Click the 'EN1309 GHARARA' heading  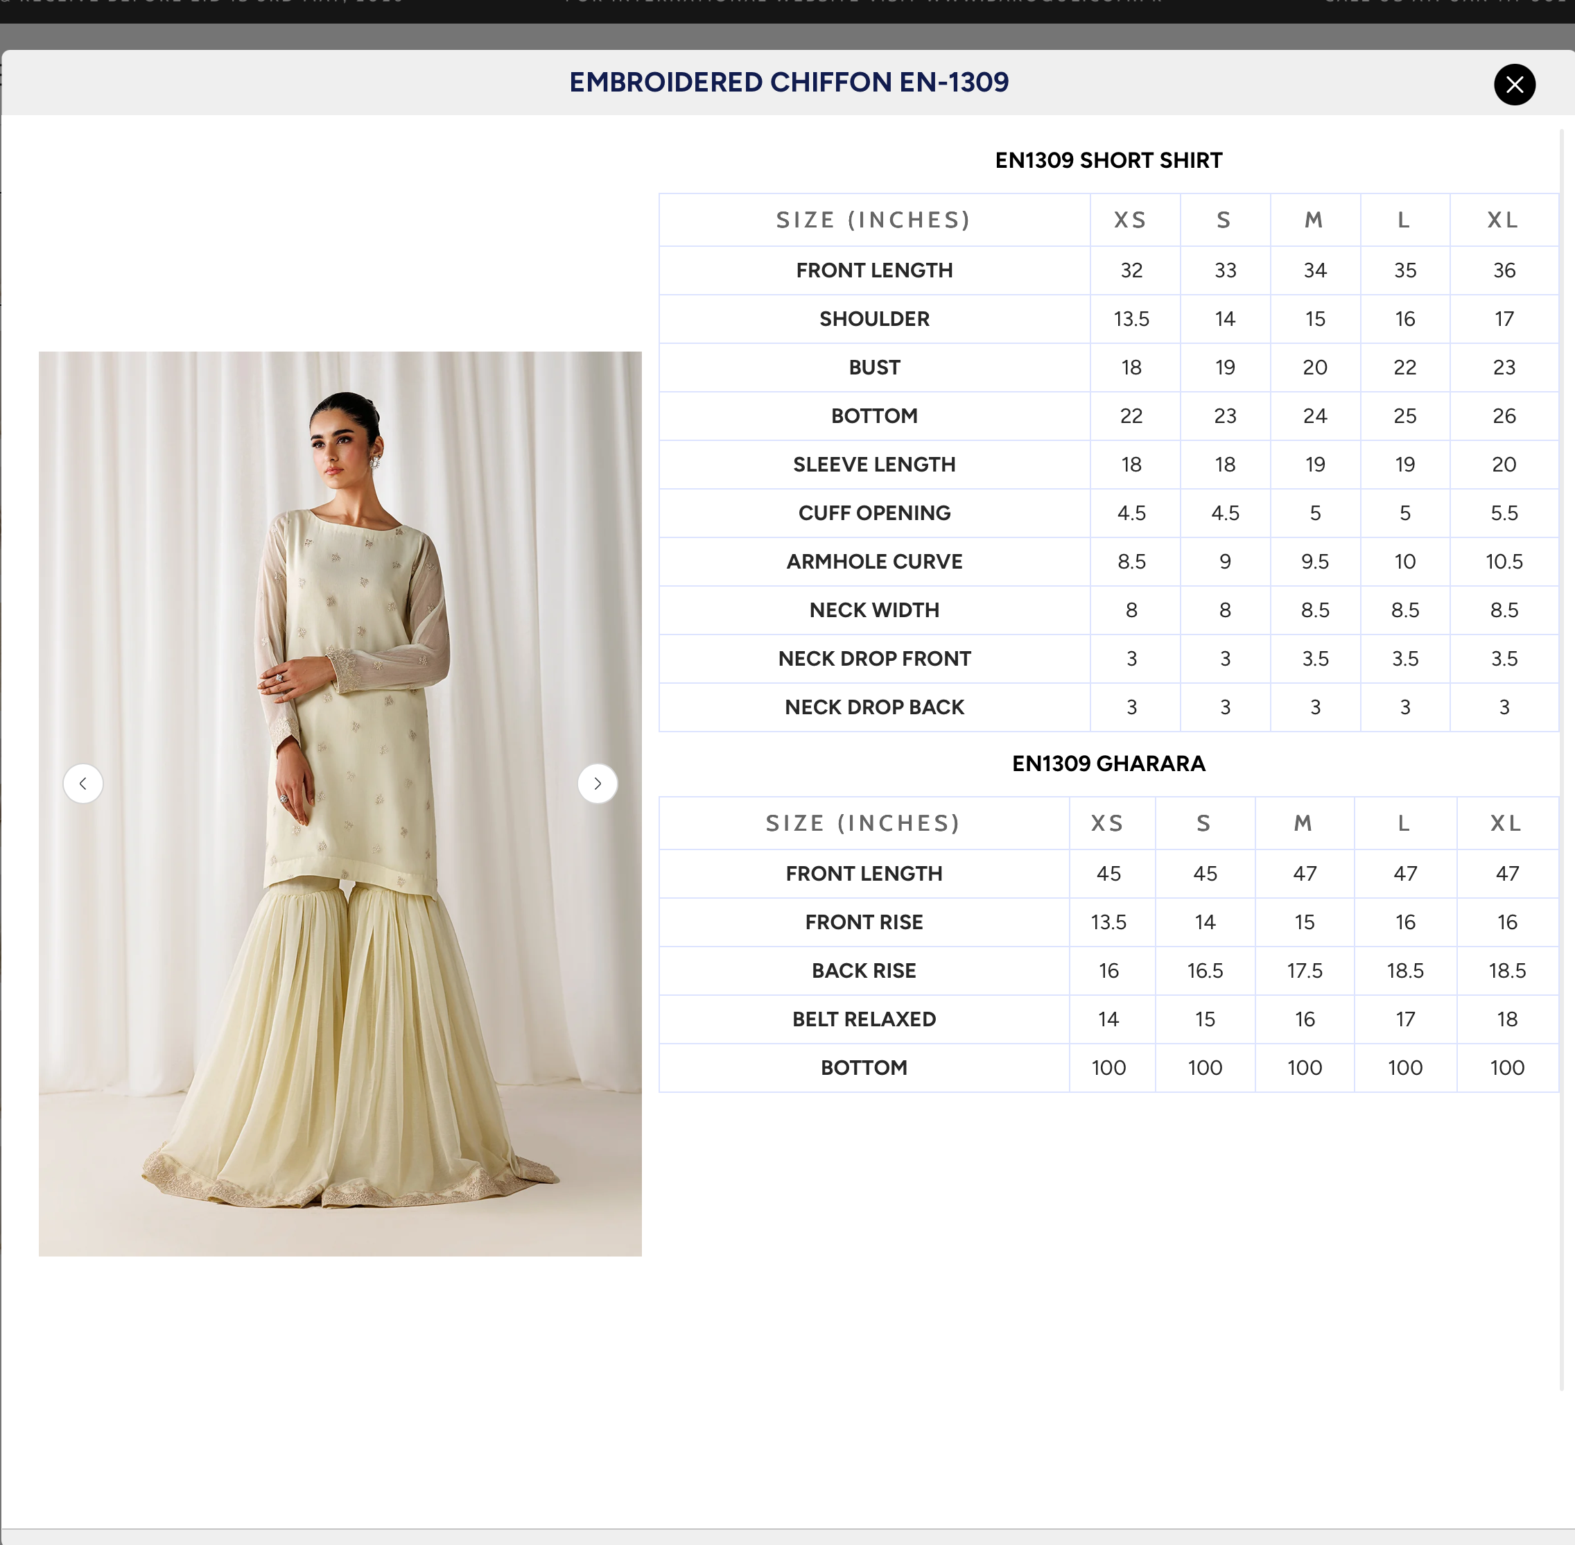(x=1108, y=763)
